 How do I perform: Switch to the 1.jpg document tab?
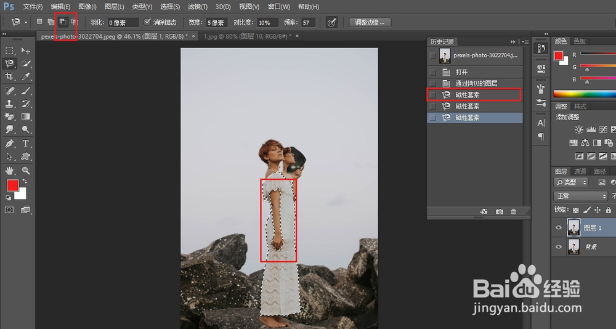click(247, 36)
